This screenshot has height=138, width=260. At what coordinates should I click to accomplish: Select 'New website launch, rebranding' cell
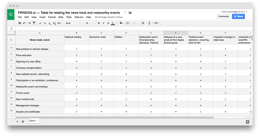(40, 73)
